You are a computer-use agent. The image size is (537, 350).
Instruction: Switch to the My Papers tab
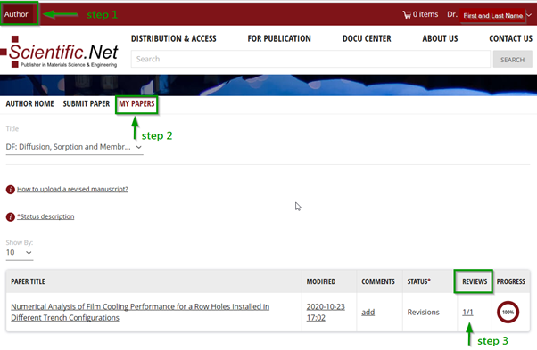pyautogui.click(x=136, y=103)
